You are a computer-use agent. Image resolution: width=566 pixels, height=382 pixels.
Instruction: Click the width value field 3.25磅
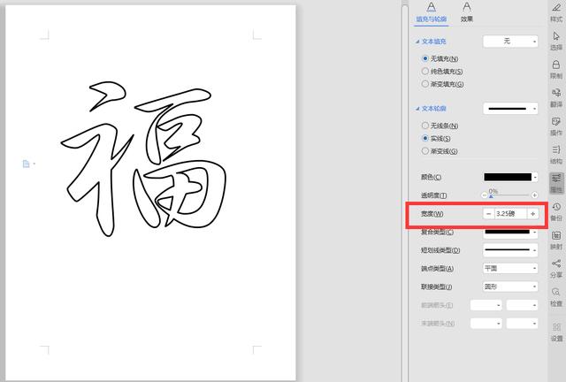coord(509,214)
